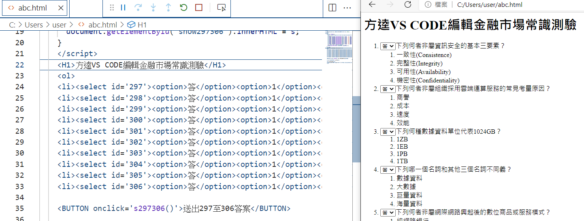Click the option 海量資料 in question 4

point(409,204)
